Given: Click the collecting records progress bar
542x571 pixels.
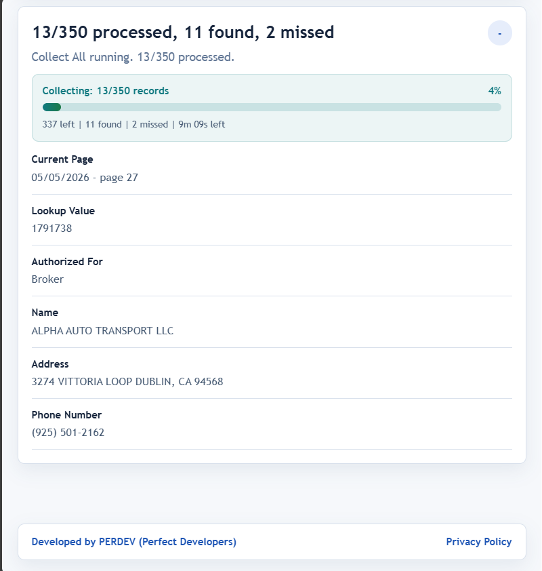Looking at the screenshot, I should (272, 107).
